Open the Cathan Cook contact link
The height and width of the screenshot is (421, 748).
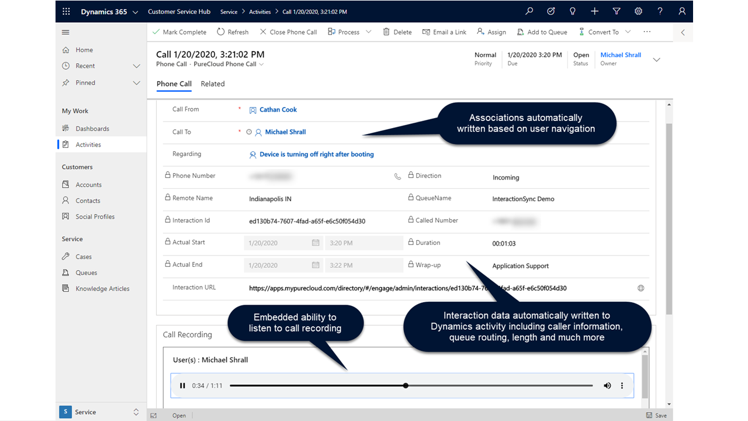tap(278, 110)
